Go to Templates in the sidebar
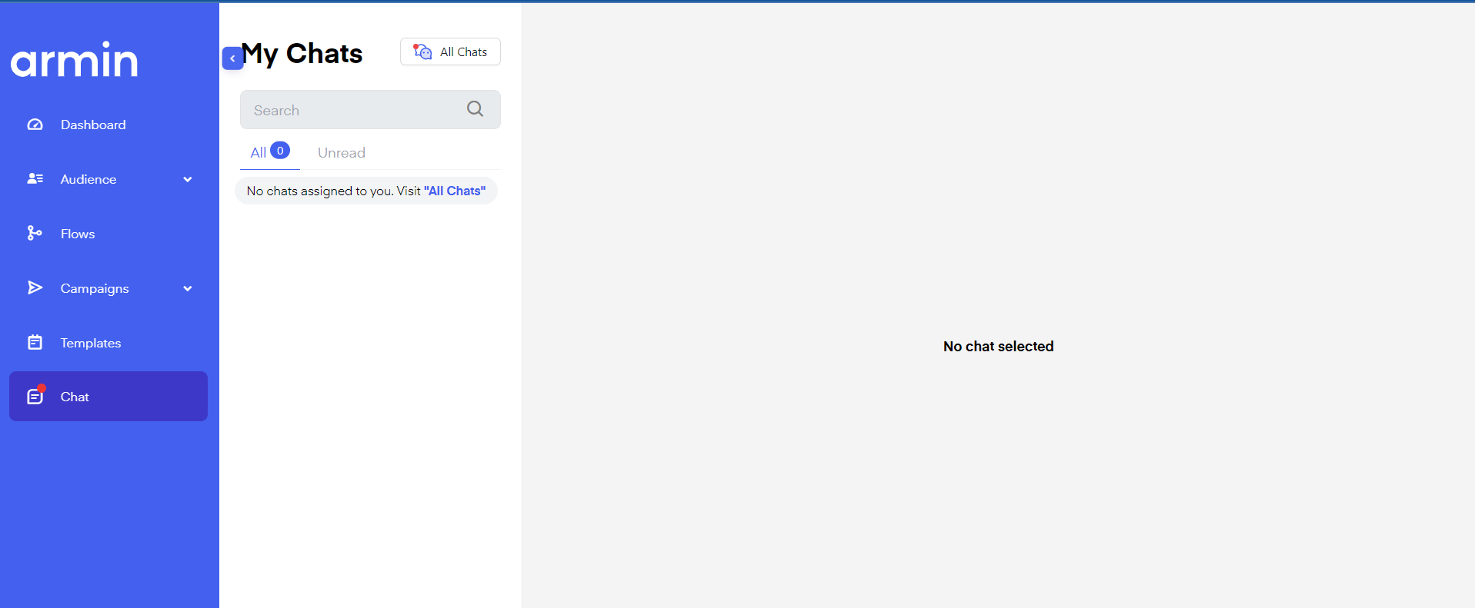1475x608 pixels. coord(91,343)
